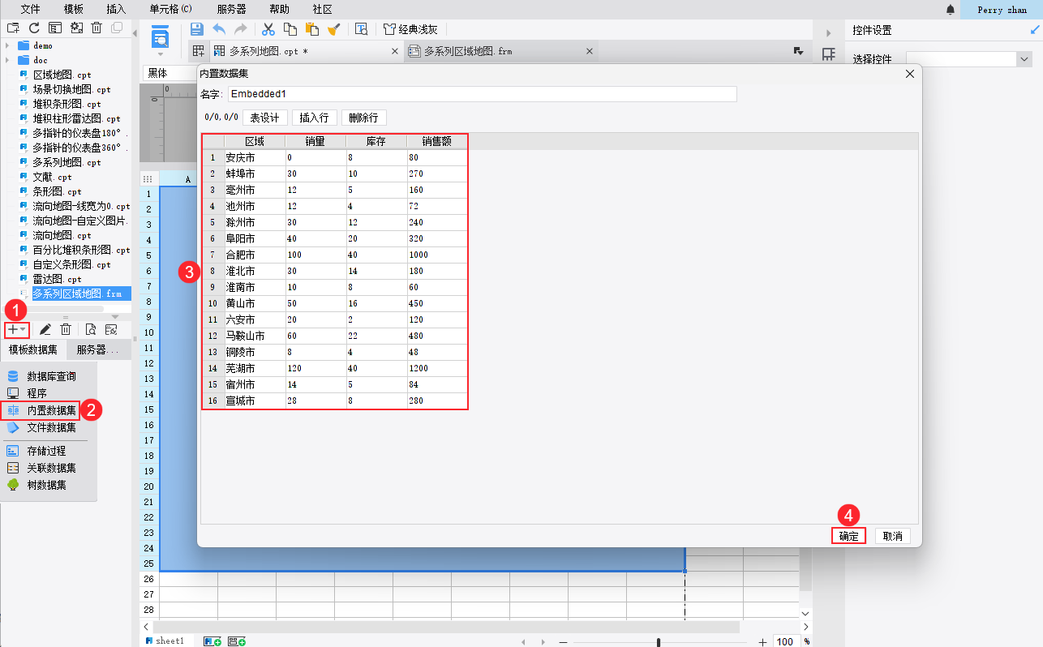
Task: Click the dataset name input field
Action: tap(483, 94)
